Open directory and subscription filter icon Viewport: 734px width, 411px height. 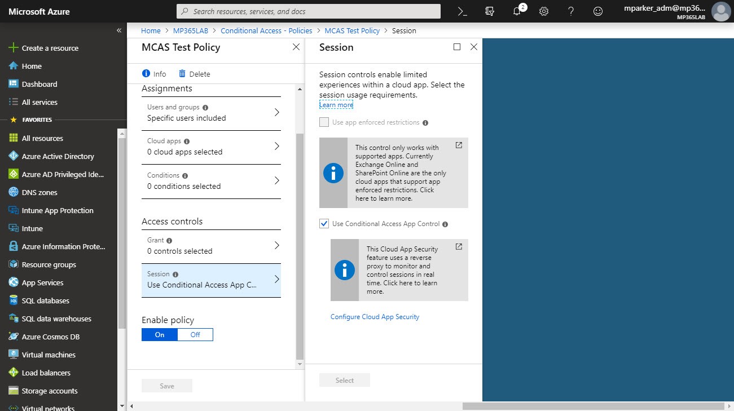(490, 11)
